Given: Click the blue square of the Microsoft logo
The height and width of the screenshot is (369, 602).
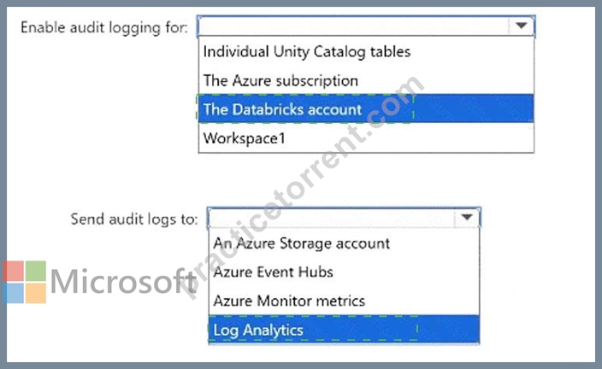Looking at the screenshot, I should pyautogui.click(x=13, y=293).
